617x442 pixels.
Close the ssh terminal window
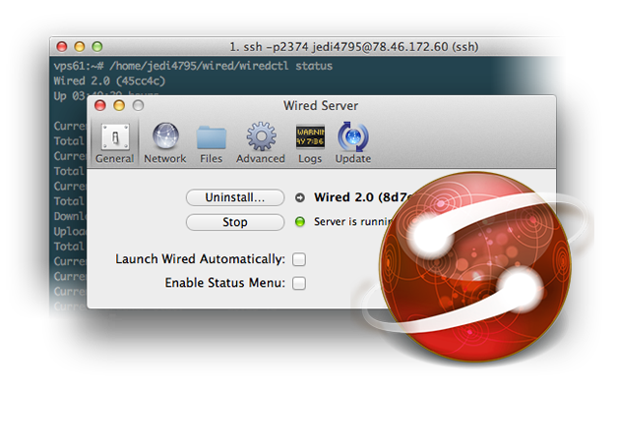62,47
